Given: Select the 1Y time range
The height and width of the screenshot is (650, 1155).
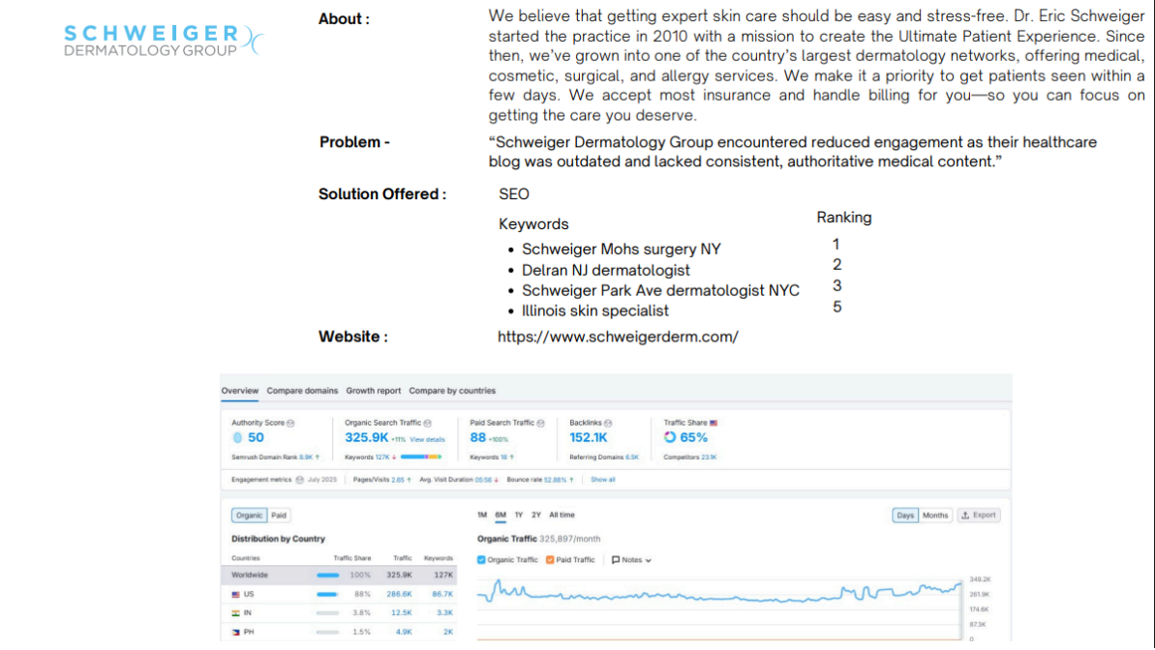Looking at the screenshot, I should [519, 516].
